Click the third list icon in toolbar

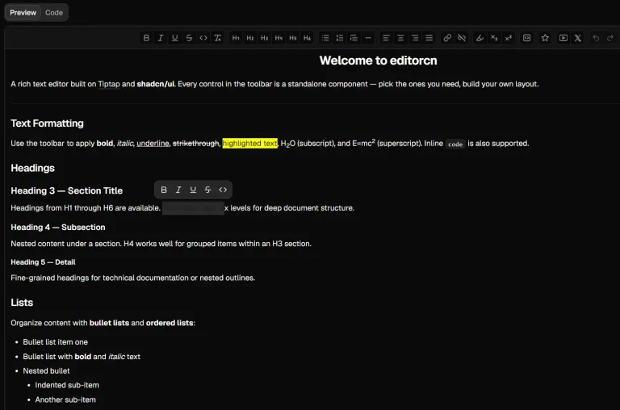(354, 38)
